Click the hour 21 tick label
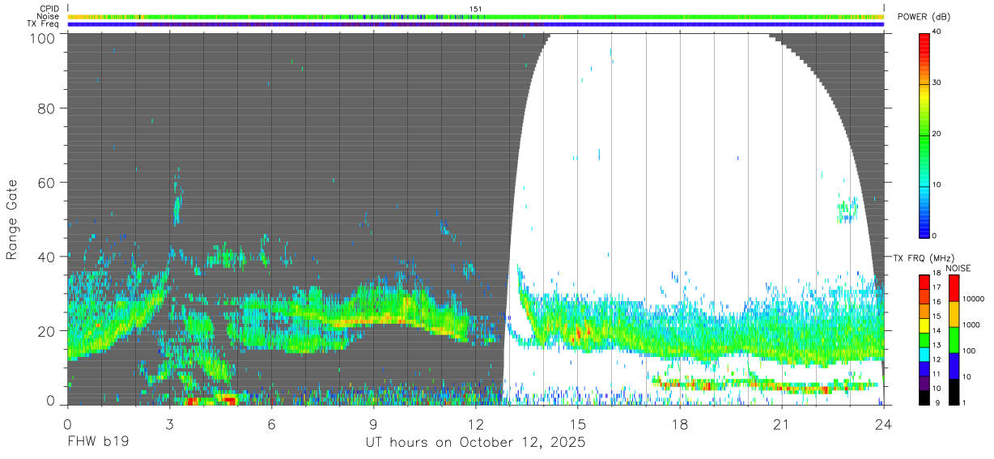Screen dimensions: 994x459 click(781, 423)
